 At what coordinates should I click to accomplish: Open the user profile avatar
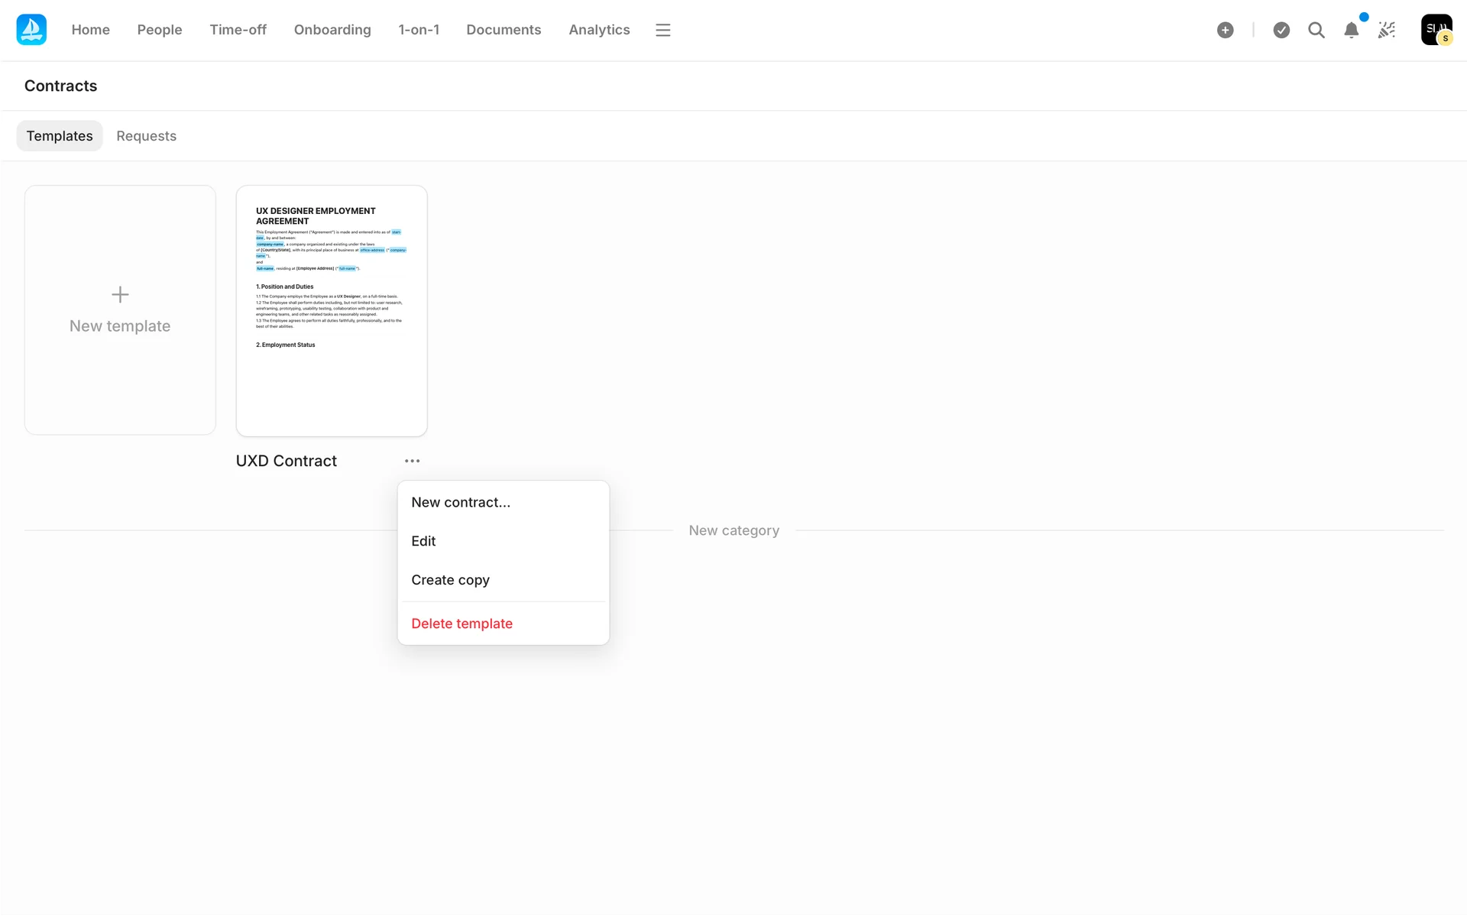[x=1436, y=30]
